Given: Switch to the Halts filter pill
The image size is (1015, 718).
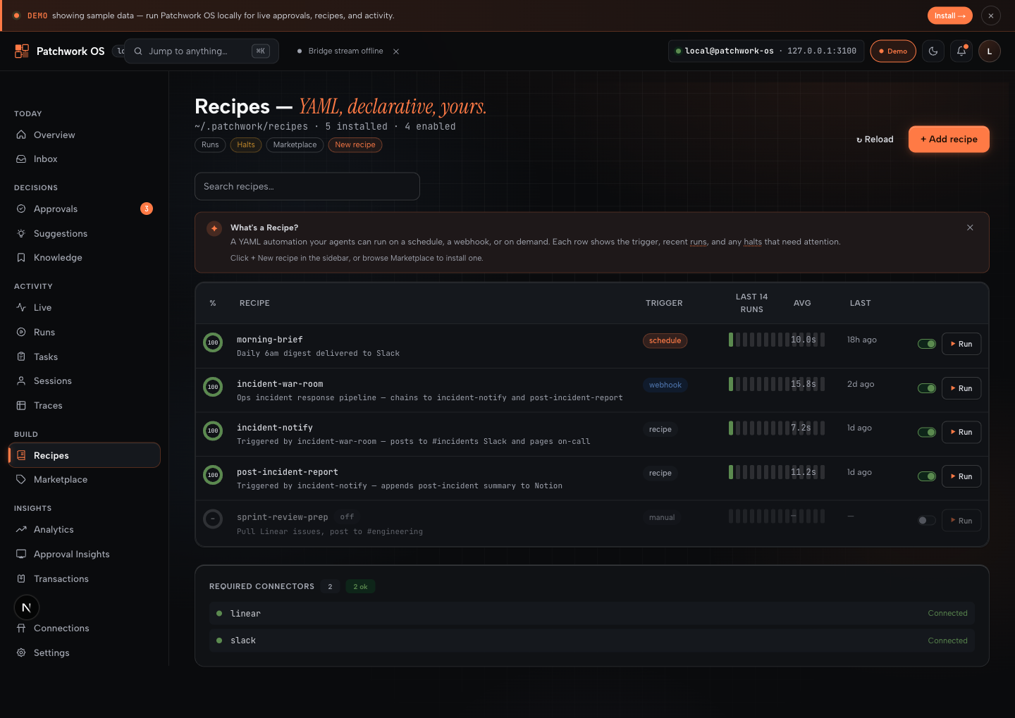Looking at the screenshot, I should point(246,144).
